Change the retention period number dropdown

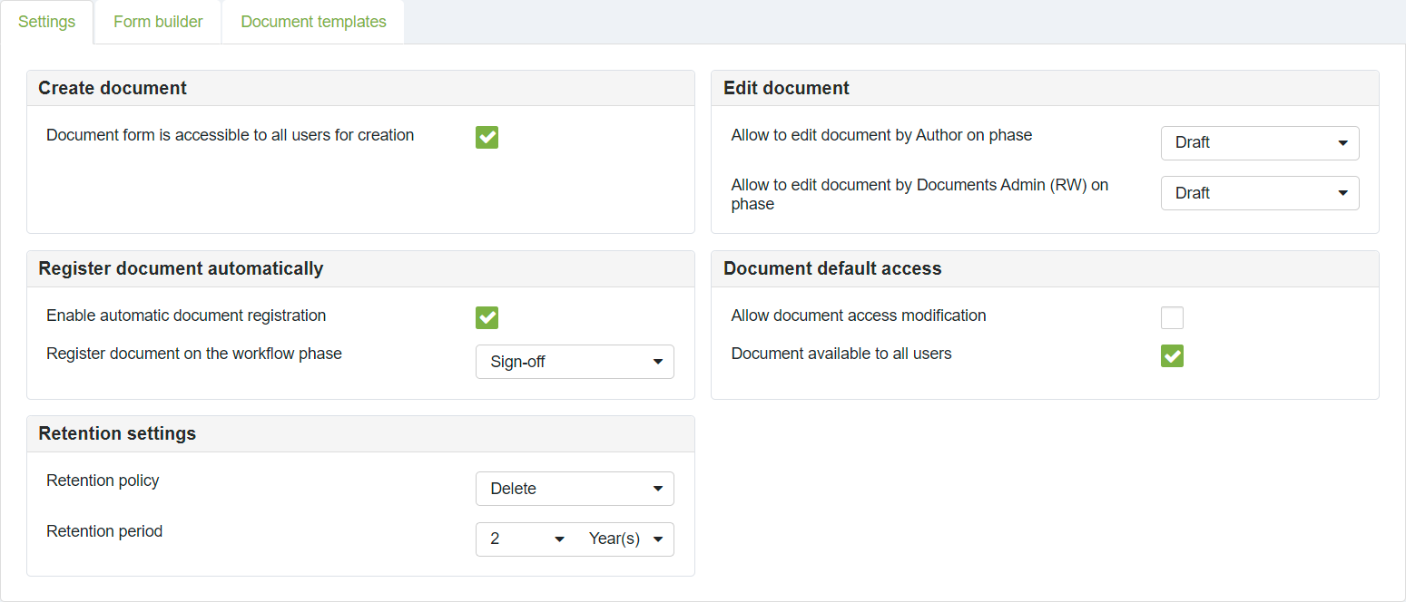tap(526, 539)
